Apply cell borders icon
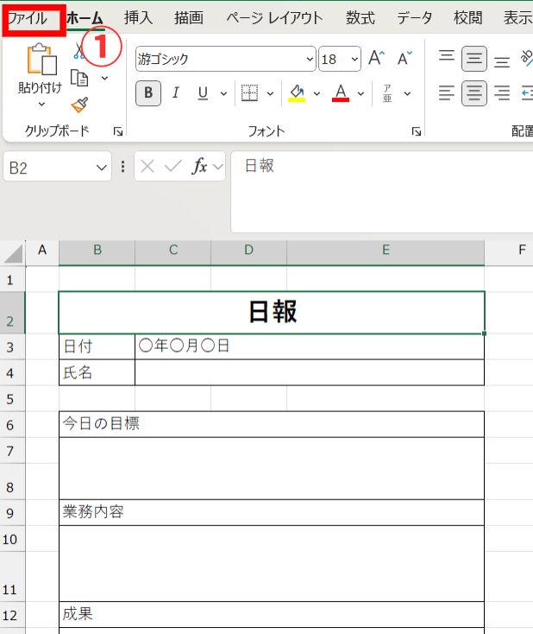This screenshot has width=533, height=634. point(249,93)
